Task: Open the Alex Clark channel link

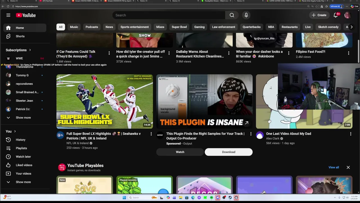Action: tap(273, 139)
